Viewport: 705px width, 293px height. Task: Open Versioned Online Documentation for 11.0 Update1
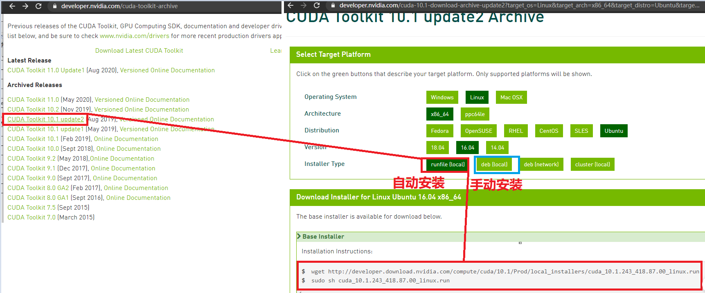point(167,70)
